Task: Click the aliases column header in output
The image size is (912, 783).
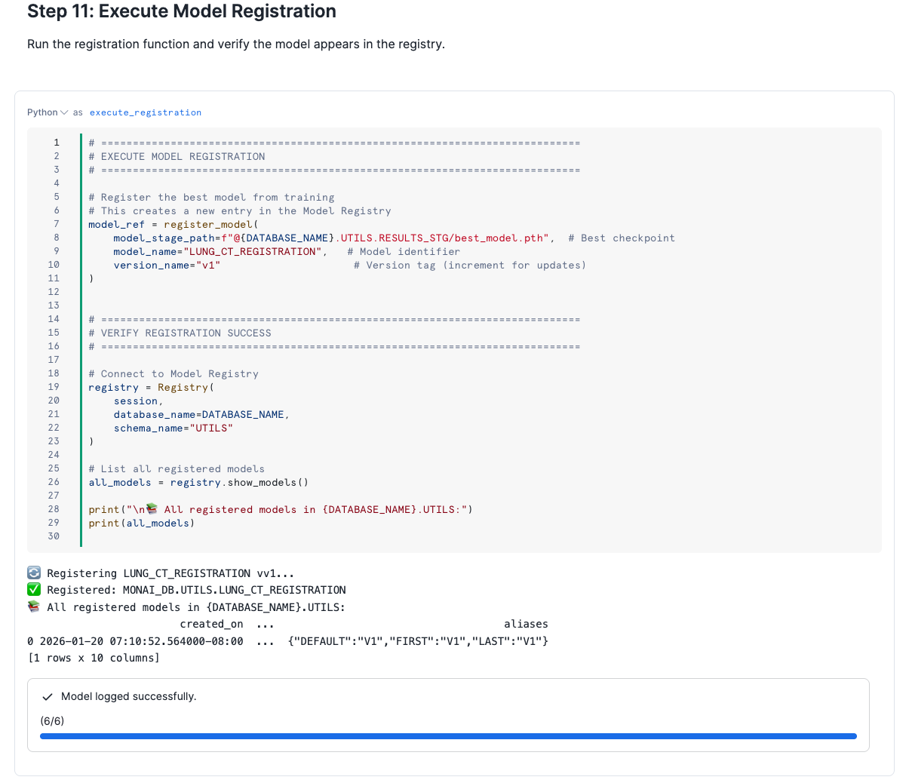Action: point(526,624)
